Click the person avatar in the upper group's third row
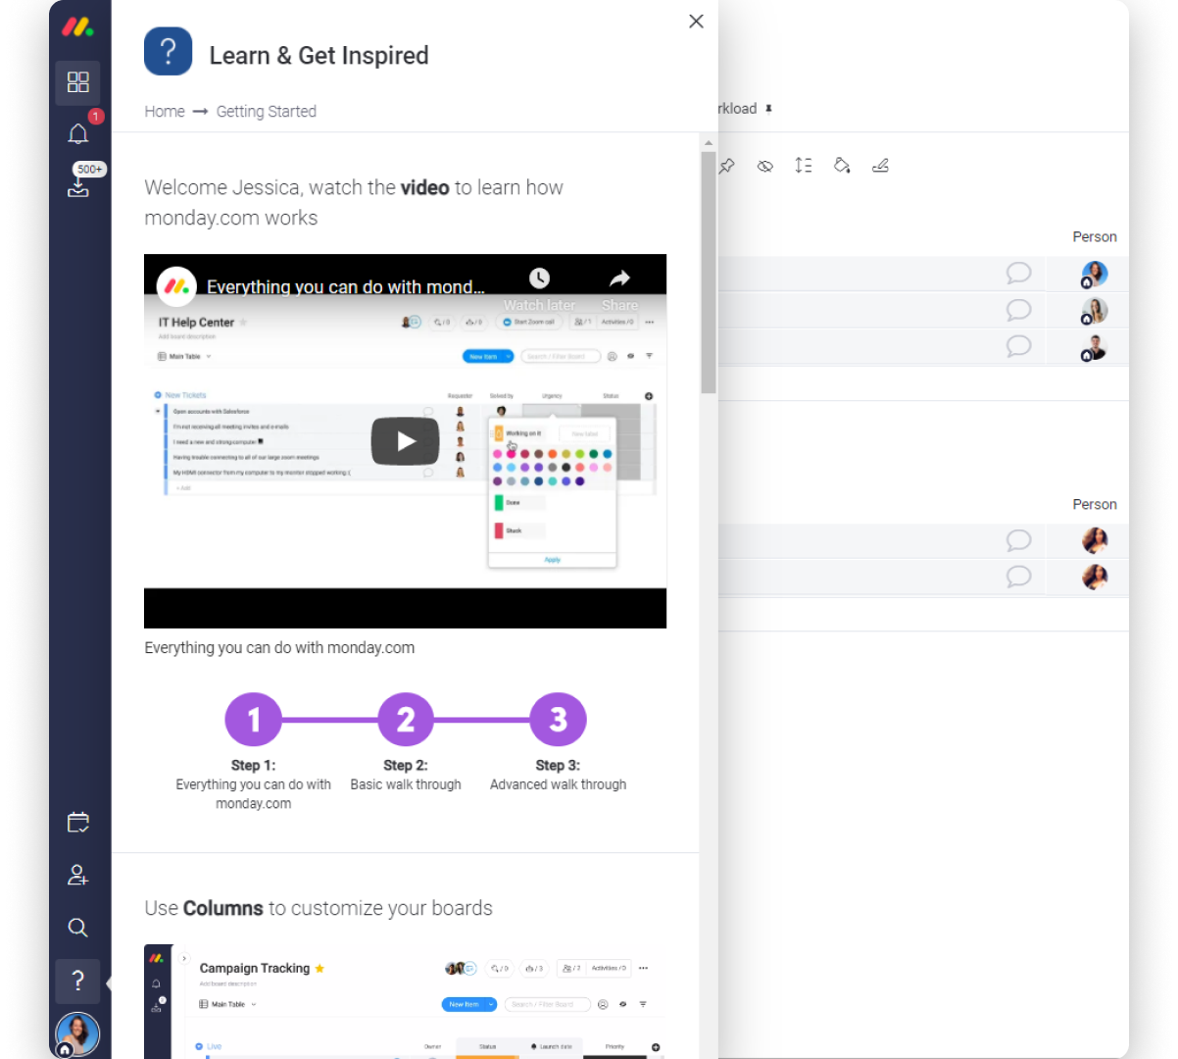Viewport: 1178px width, 1059px height. coord(1094,347)
